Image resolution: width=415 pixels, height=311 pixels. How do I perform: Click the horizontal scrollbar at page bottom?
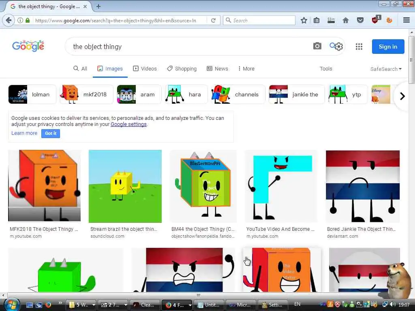click(x=198, y=295)
